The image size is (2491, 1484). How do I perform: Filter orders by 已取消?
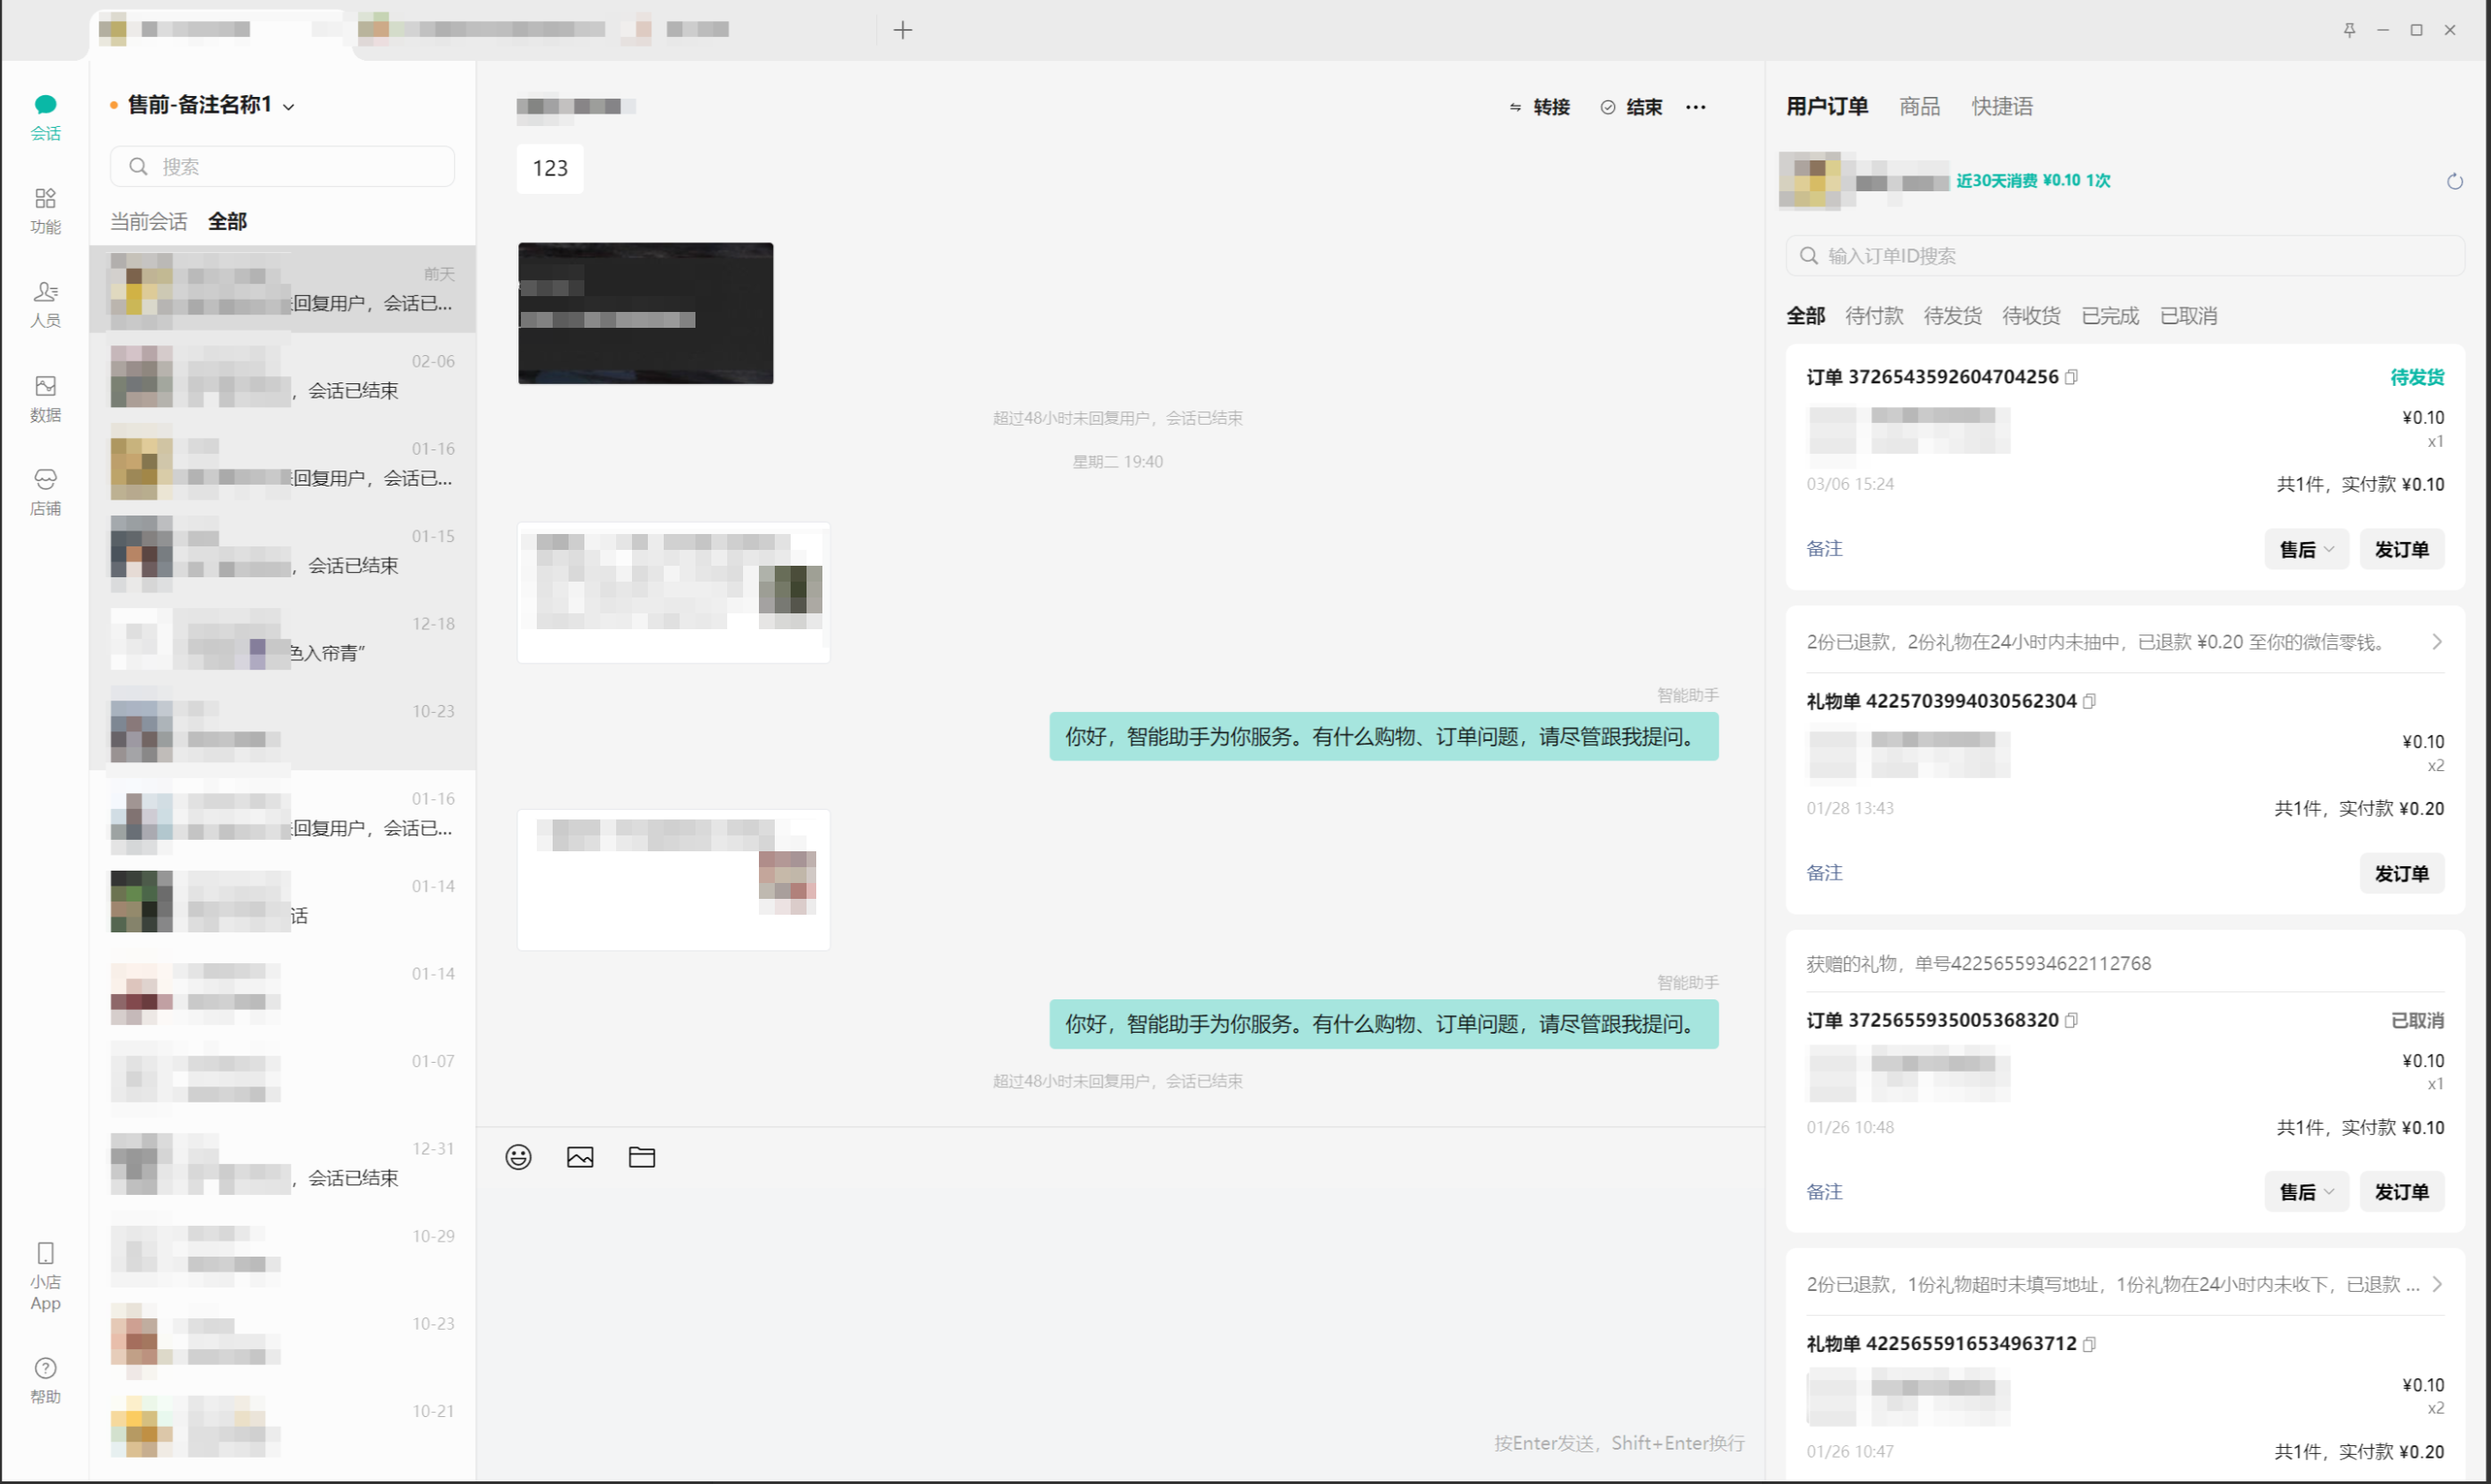point(2188,316)
